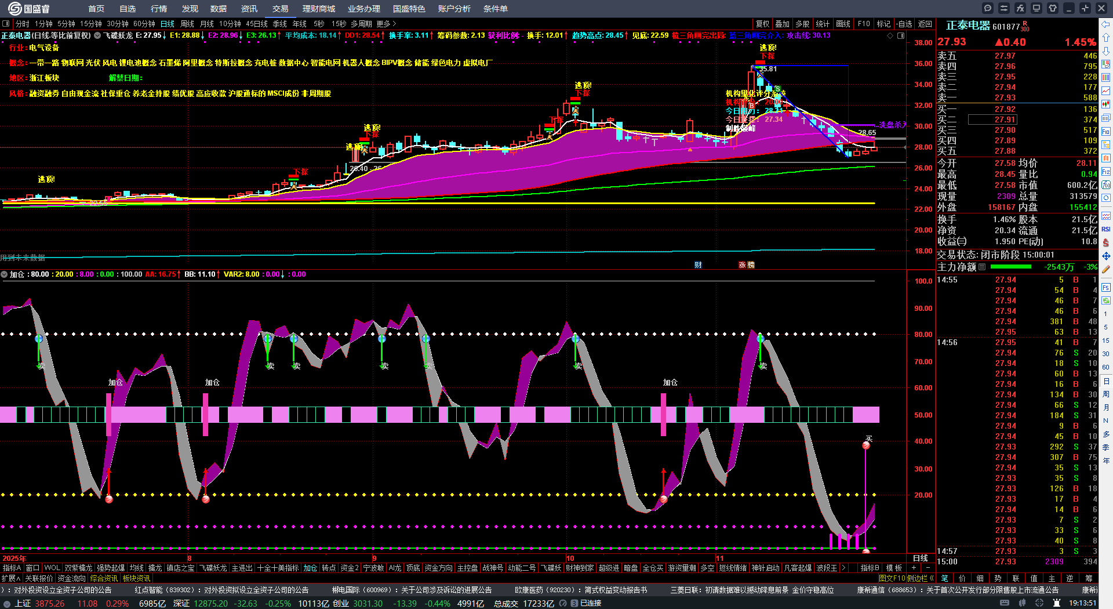Open the keyboard icon in status bar

click(1005, 603)
